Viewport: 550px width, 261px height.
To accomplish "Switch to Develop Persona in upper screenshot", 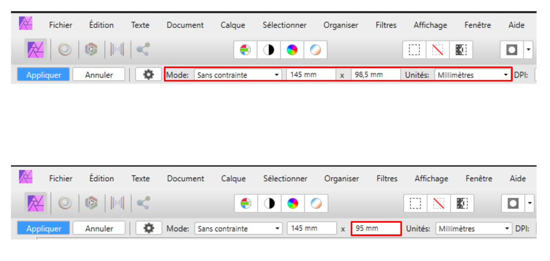I will pyautogui.click(x=91, y=50).
